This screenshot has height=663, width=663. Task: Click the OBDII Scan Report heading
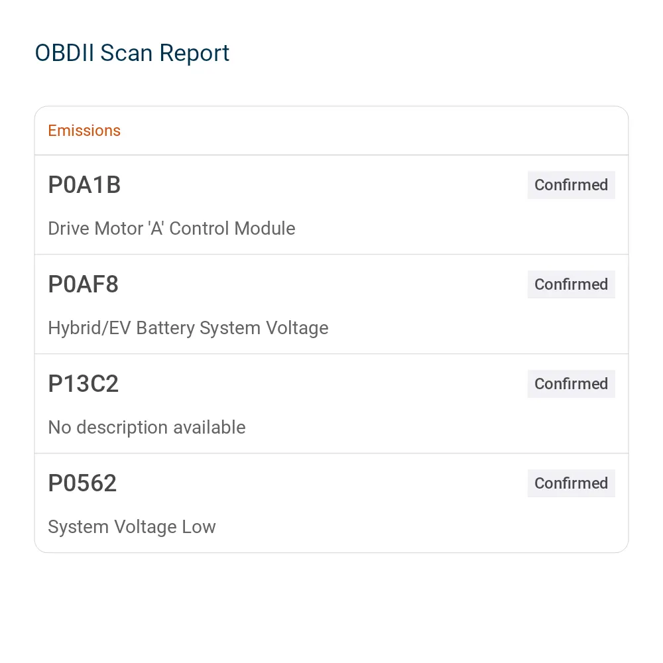(x=132, y=53)
